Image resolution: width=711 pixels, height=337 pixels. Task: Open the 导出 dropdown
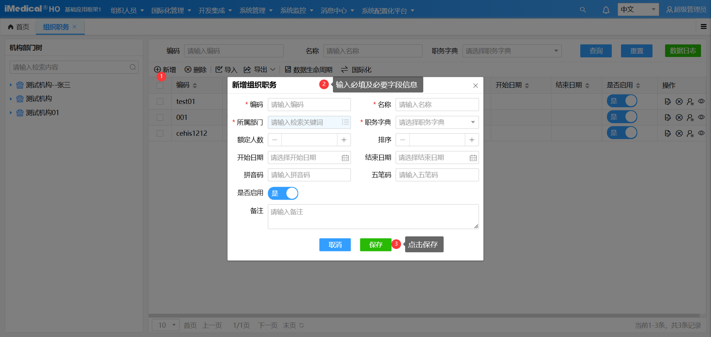[260, 70]
